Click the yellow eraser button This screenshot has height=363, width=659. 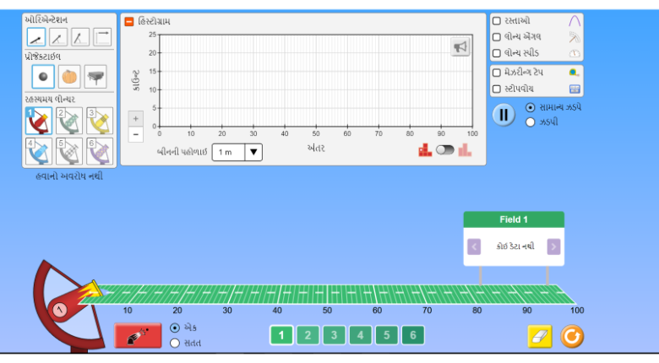539,336
